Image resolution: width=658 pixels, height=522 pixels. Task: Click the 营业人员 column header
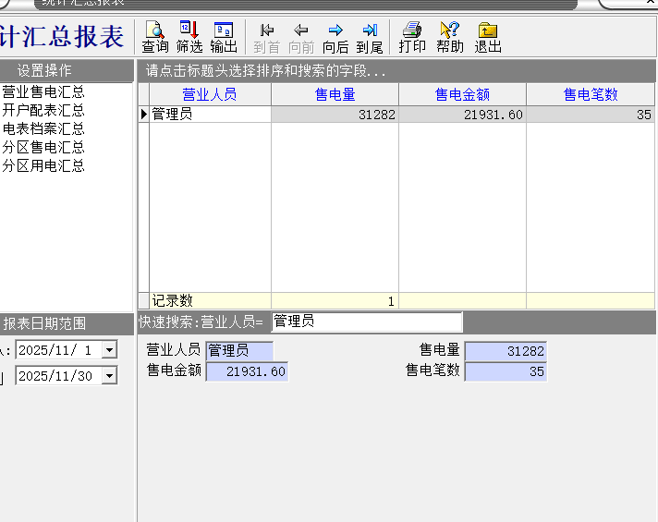tap(210, 94)
